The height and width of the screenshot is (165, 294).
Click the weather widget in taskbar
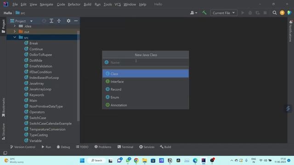coord(14,160)
